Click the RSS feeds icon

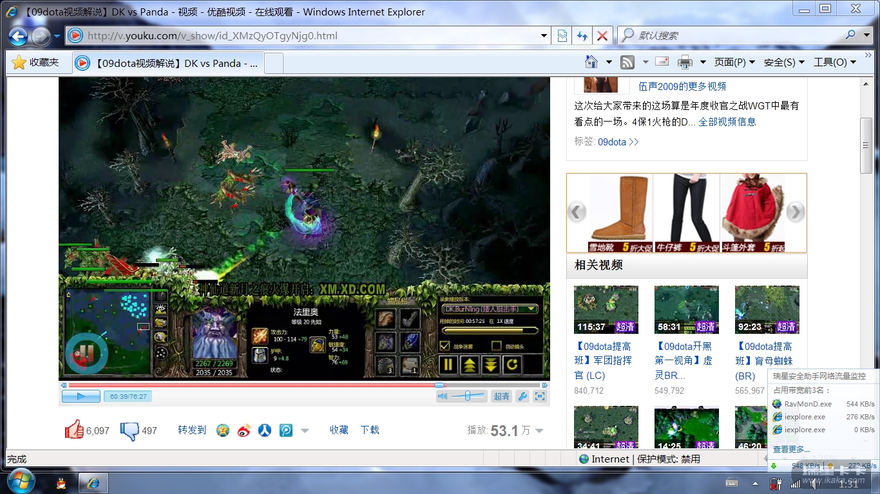pos(627,62)
